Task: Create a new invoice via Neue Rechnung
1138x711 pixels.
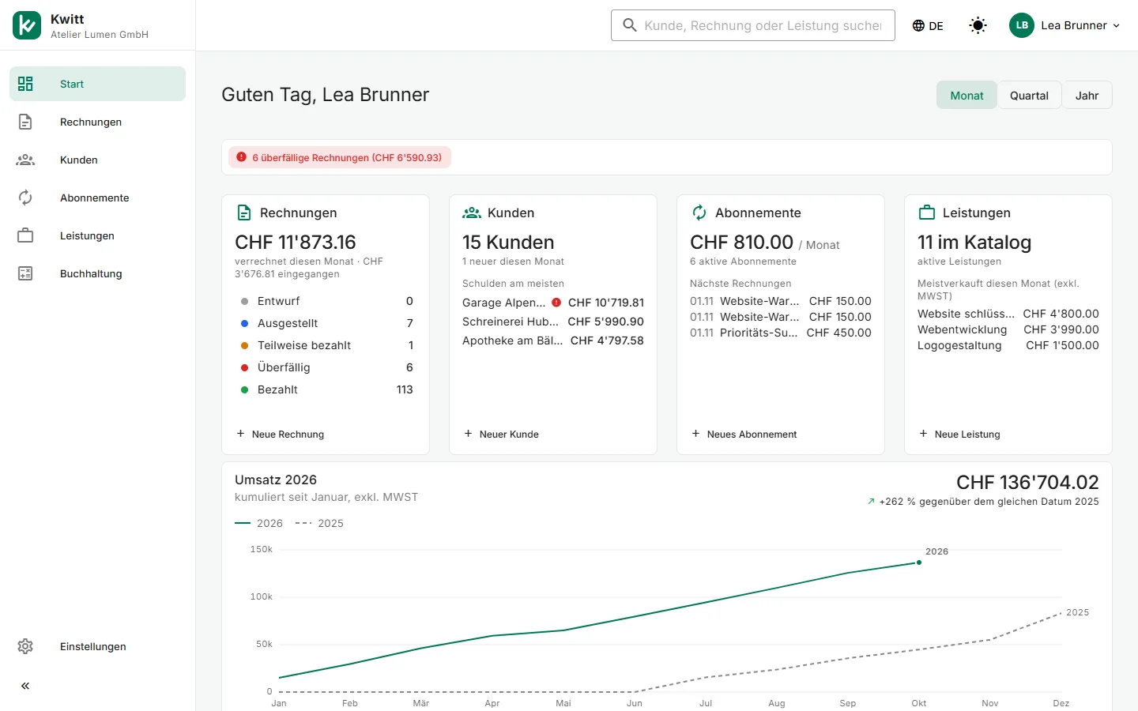Action: pyautogui.click(x=281, y=434)
